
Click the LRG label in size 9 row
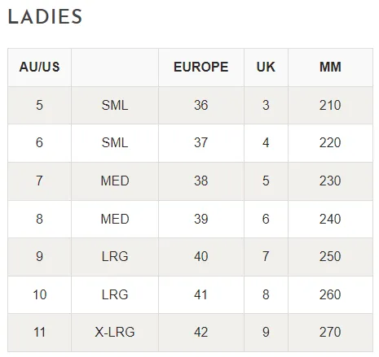tap(115, 257)
